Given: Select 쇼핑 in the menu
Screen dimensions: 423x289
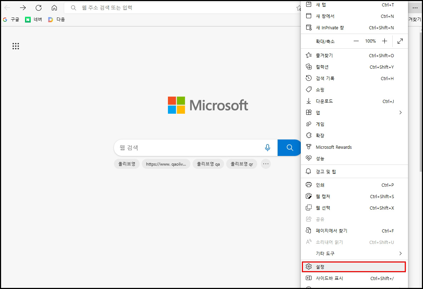Looking at the screenshot, I should click(x=354, y=90).
